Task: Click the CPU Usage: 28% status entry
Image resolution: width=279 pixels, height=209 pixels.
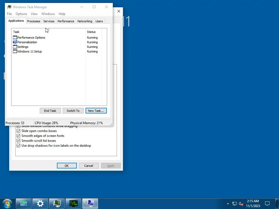Action: pyautogui.click(x=51, y=123)
